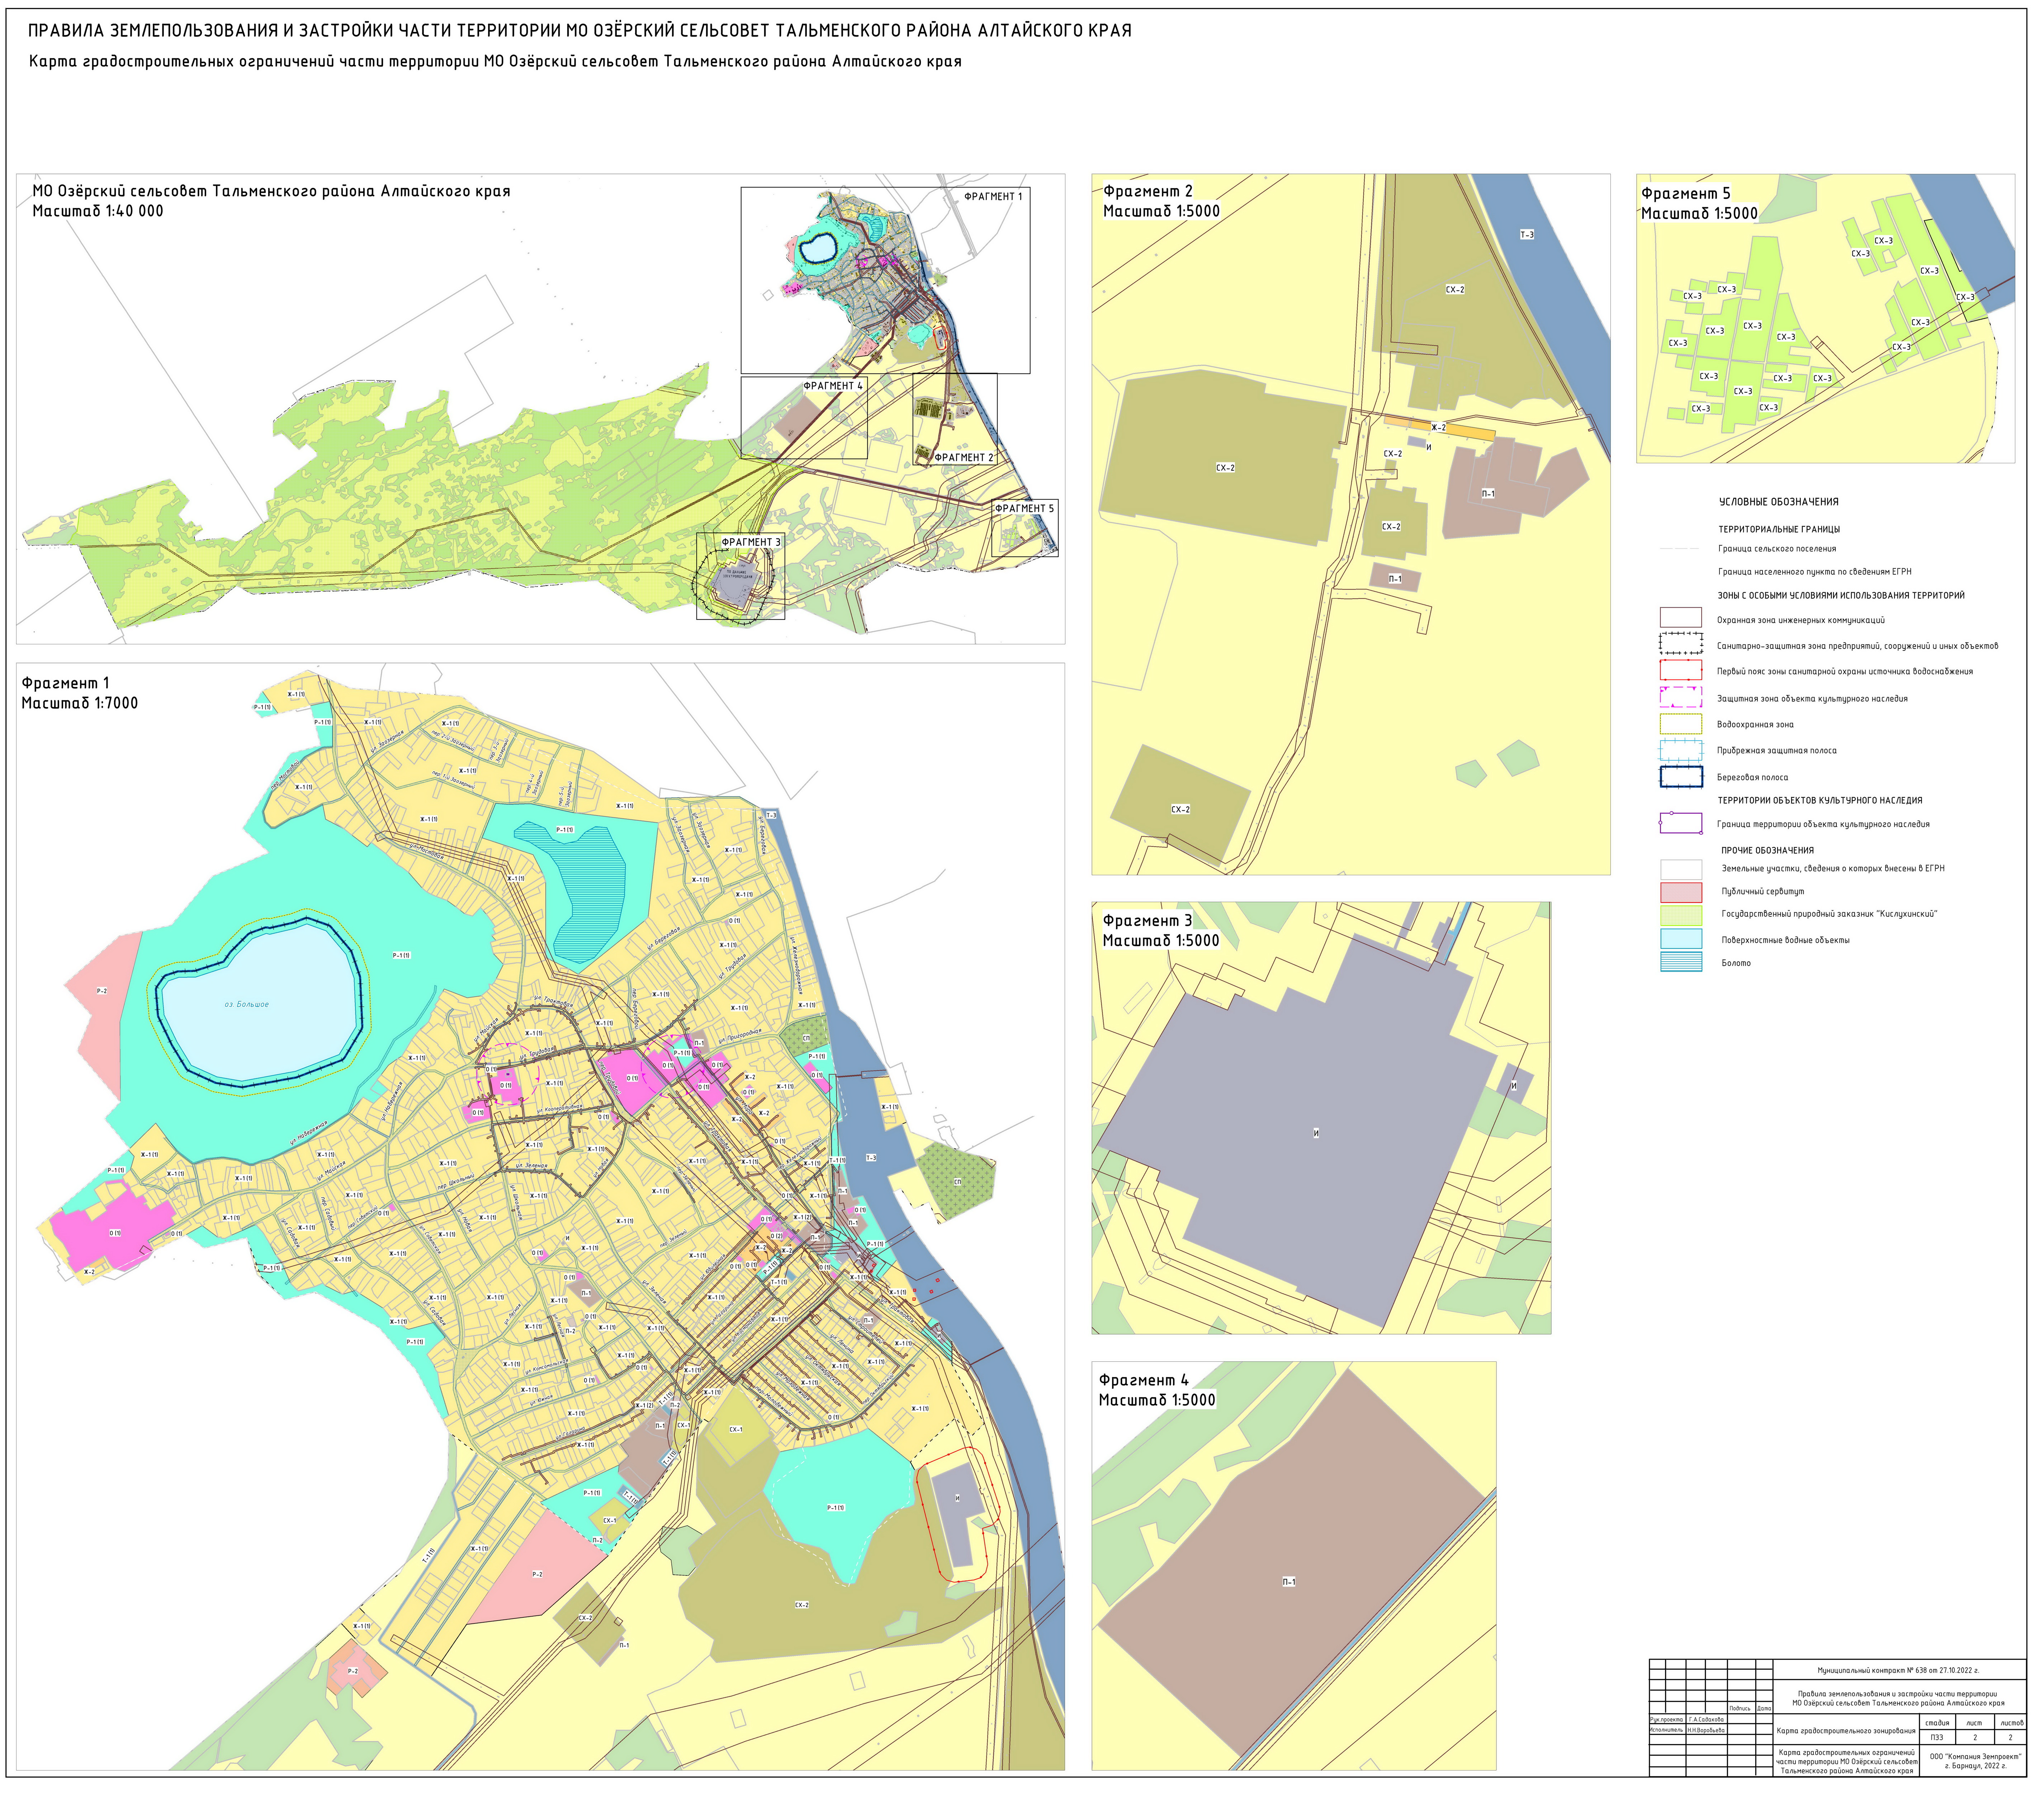Click the overview map 'Масштаб 1:40 000' label
The image size is (2044, 1801).
click(98, 211)
